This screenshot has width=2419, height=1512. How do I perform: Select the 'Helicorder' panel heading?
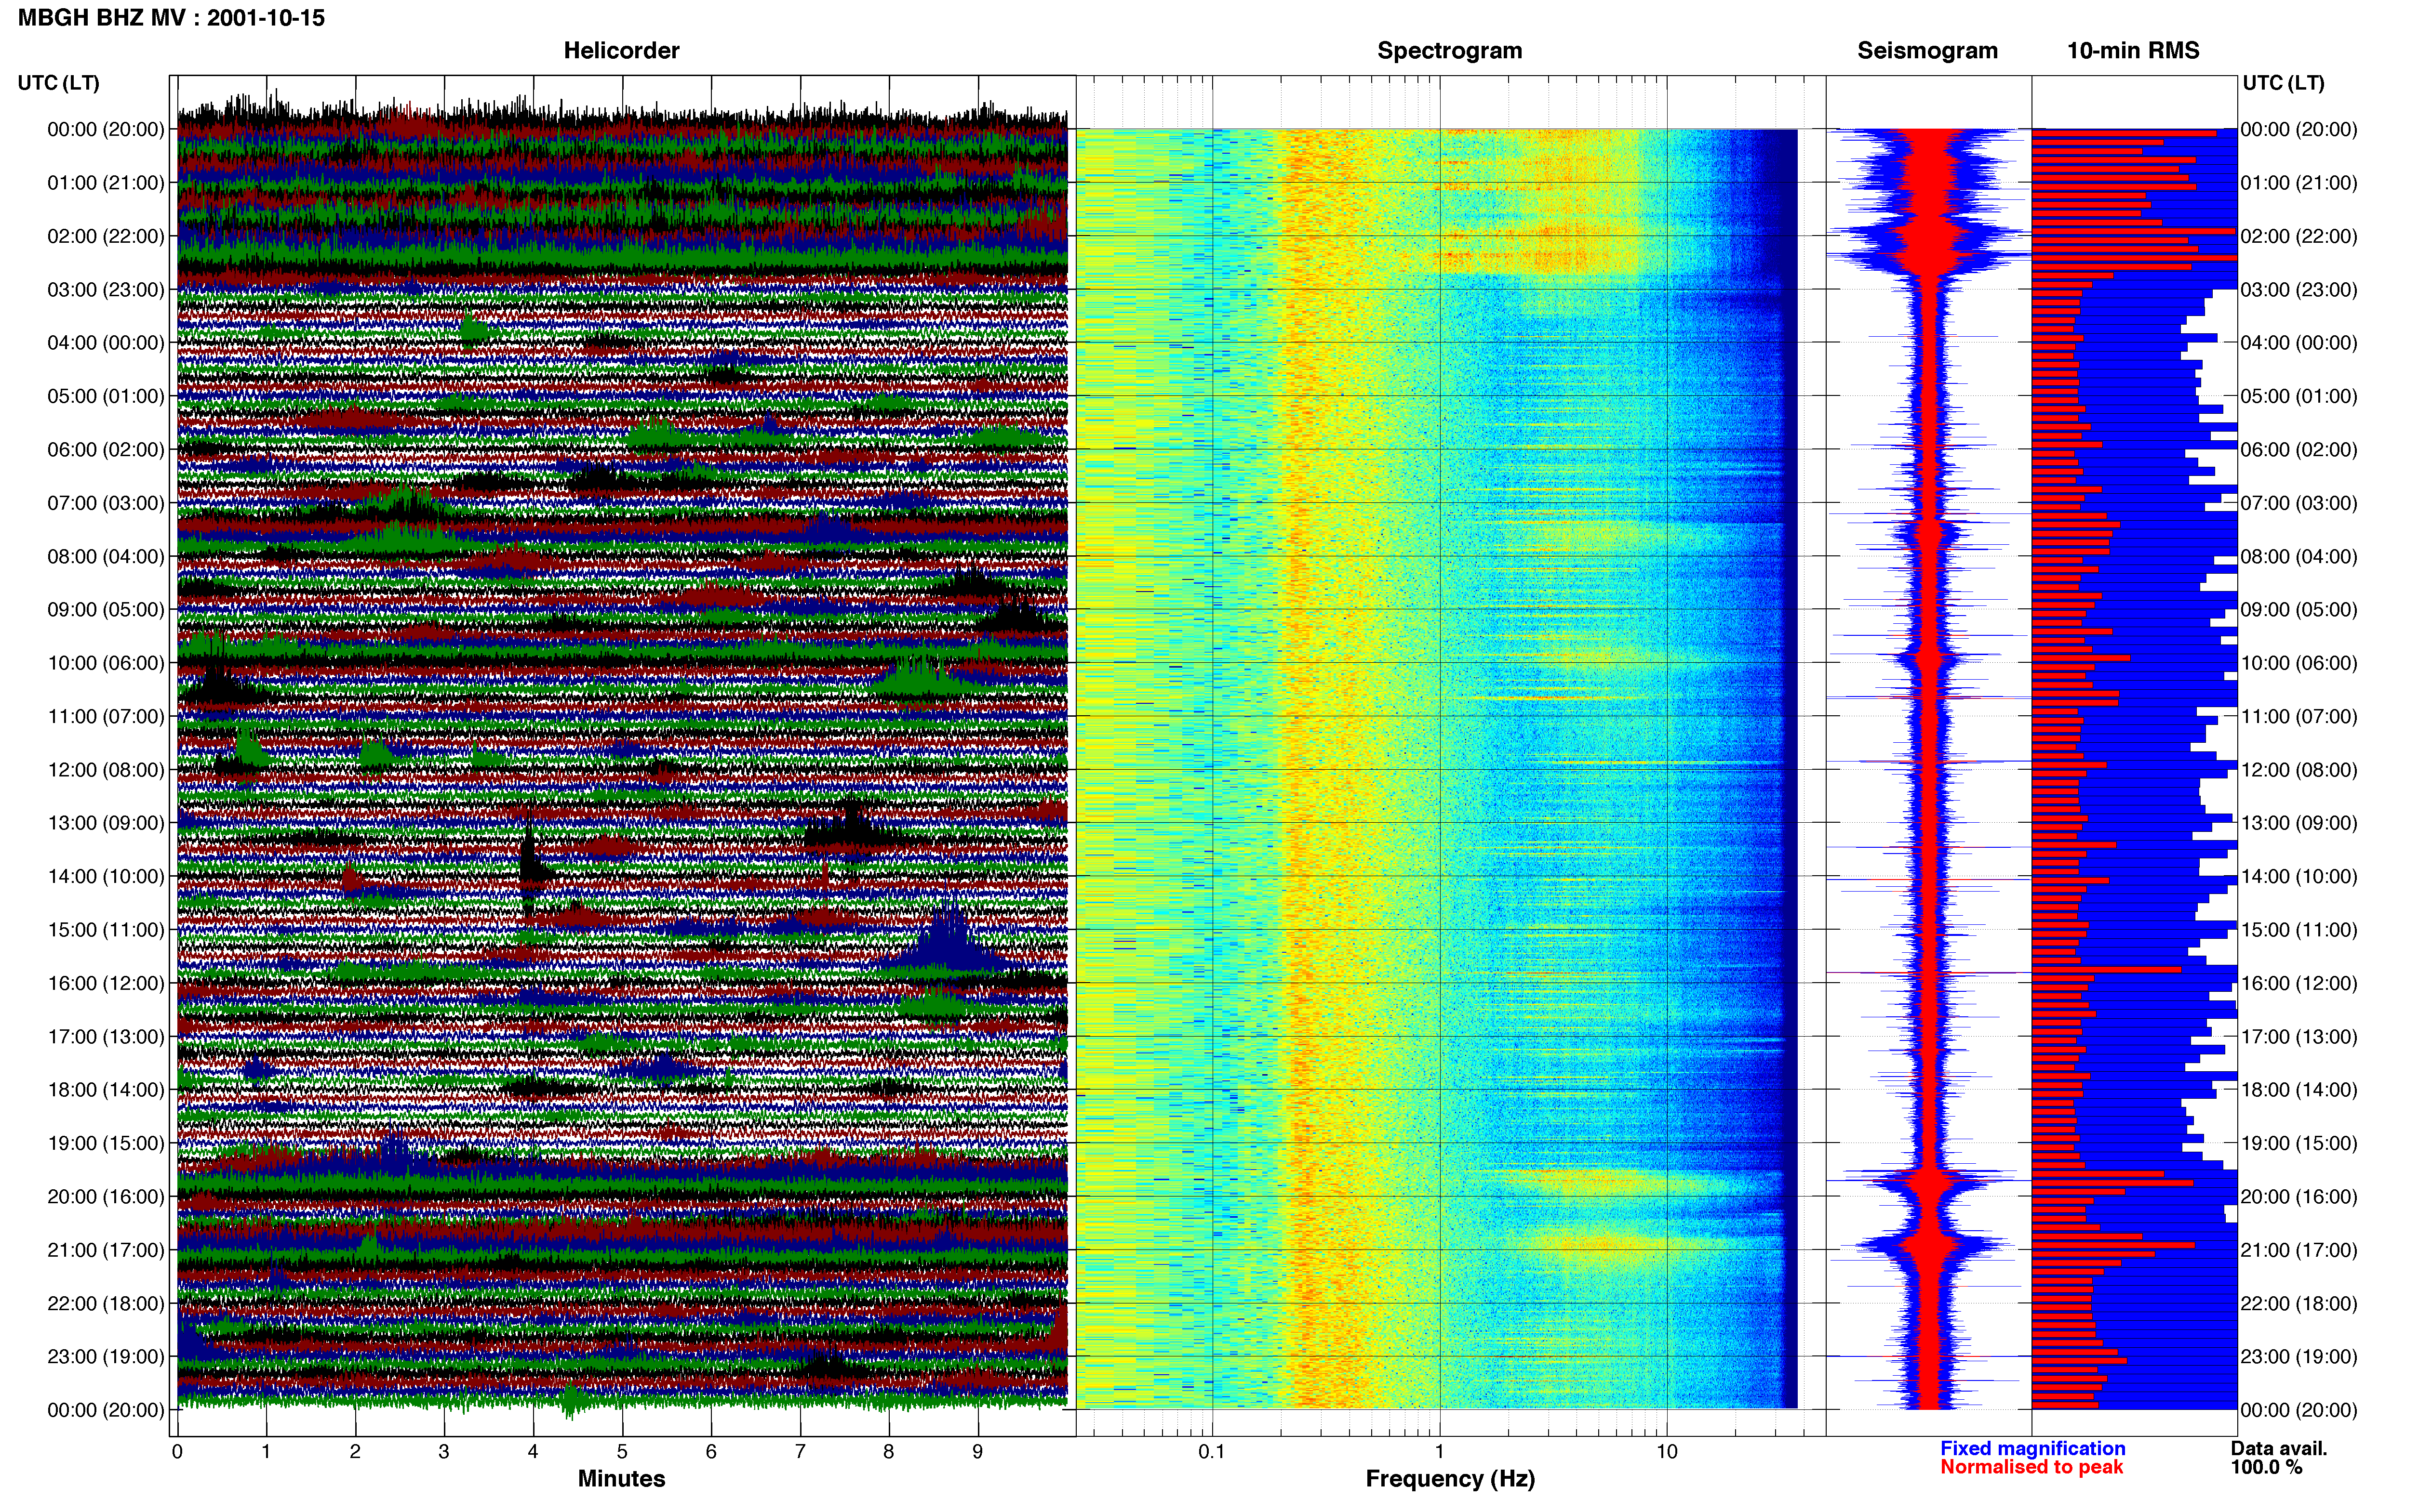point(621,50)
